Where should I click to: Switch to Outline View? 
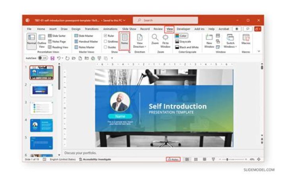[x=42, y=41]
